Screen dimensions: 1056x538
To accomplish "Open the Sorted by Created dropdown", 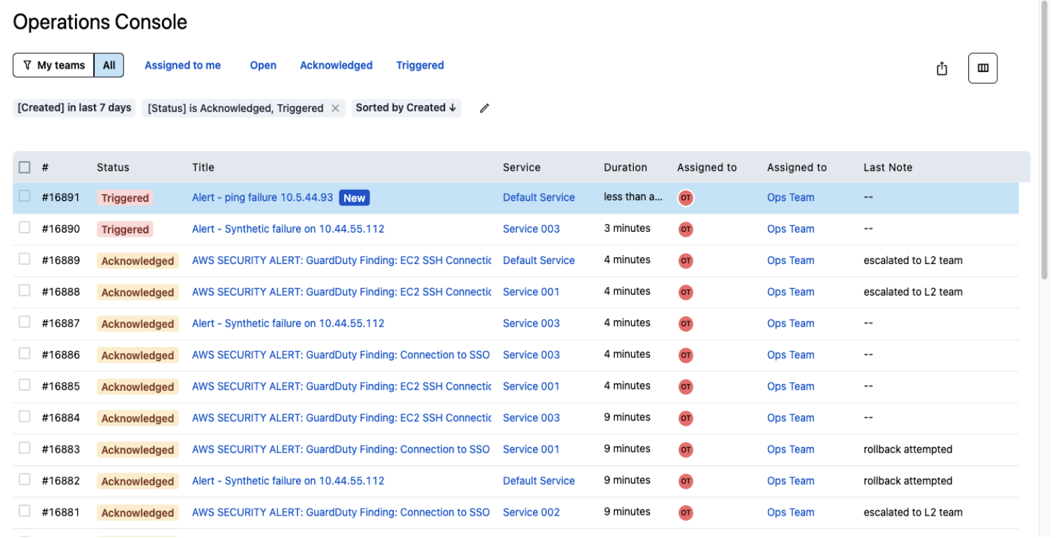I will 406,108.
